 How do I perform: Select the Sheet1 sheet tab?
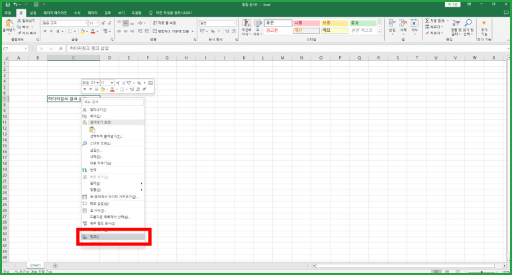(35, 265)
